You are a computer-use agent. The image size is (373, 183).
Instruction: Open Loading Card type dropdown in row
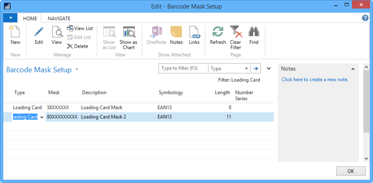(42, 117)
